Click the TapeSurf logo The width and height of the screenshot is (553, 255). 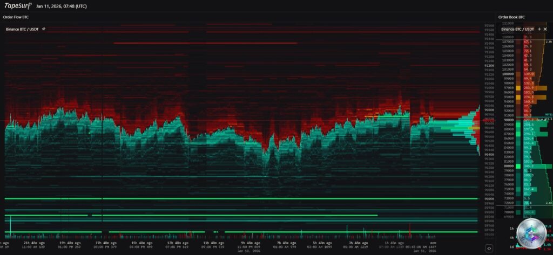[18, 5]
